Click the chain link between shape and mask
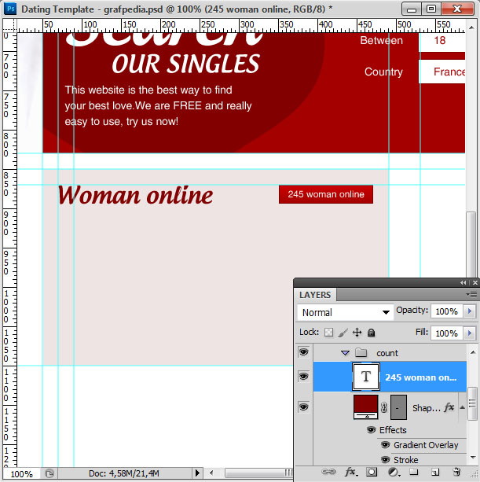This screenshot has height=482, width=480. (383, 407)
